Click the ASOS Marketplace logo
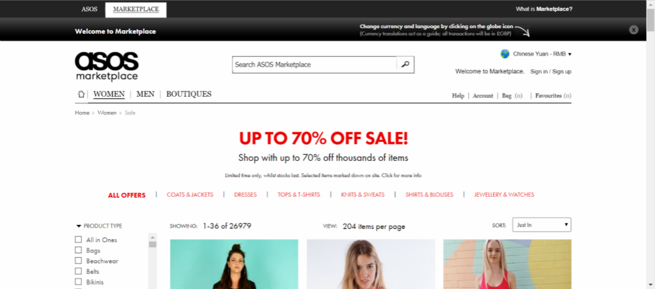The width and height of the screenshot is (655, 289). [107, 66]
